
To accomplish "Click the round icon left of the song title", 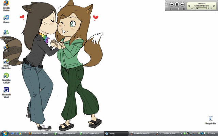I will 189,6.
